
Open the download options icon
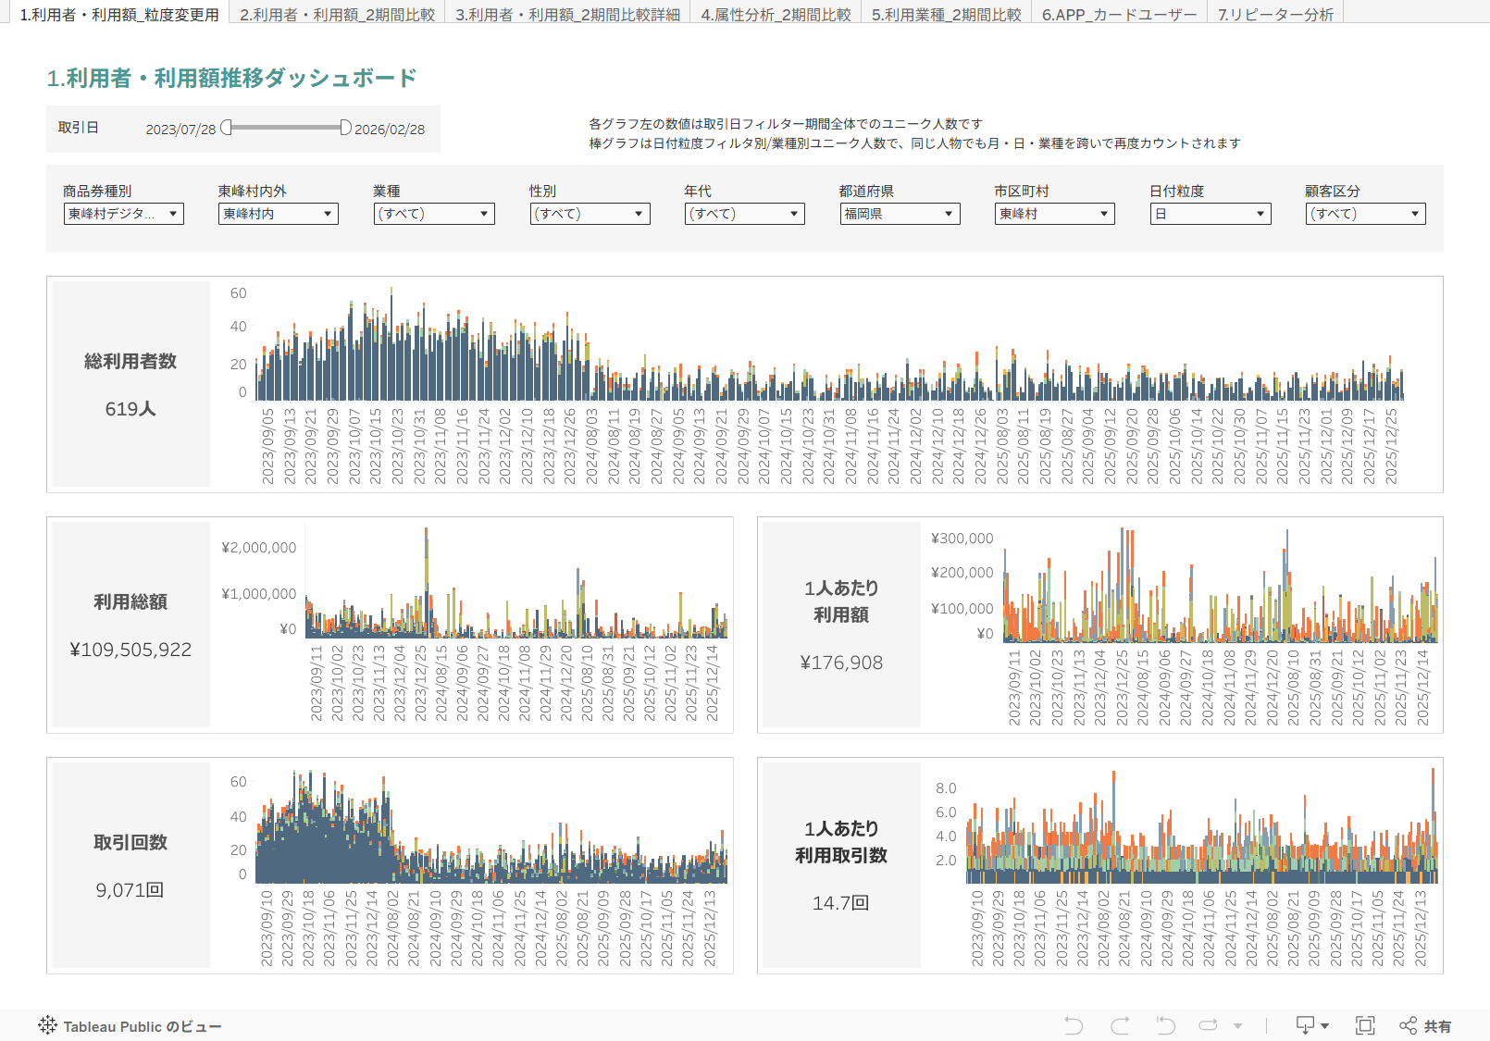coord(1311,1025)
